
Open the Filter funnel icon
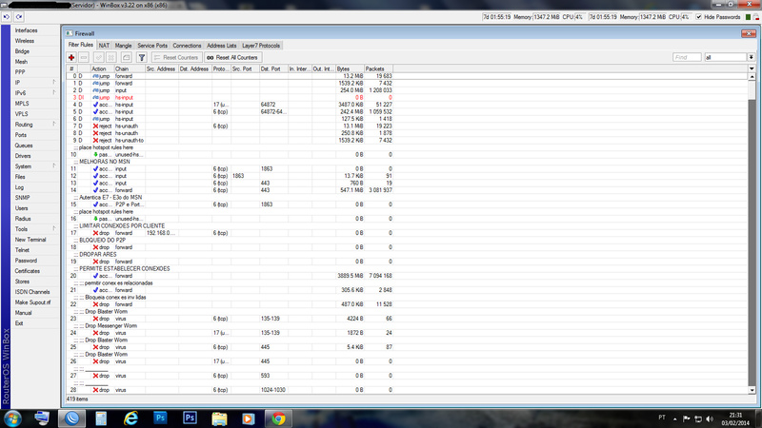[x=141, y=57]
